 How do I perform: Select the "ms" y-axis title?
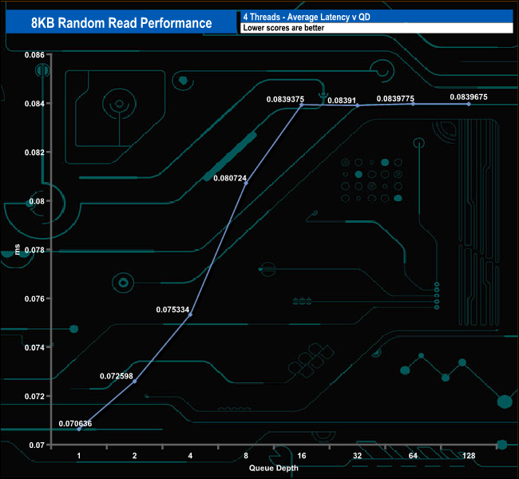pyautogui.click(x=18, y=251)
